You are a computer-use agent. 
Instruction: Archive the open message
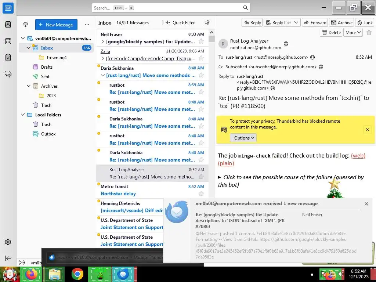click(x=342, y=22)
